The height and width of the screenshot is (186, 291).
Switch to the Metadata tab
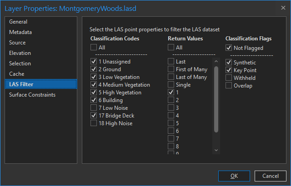click(x=20, y=32)
